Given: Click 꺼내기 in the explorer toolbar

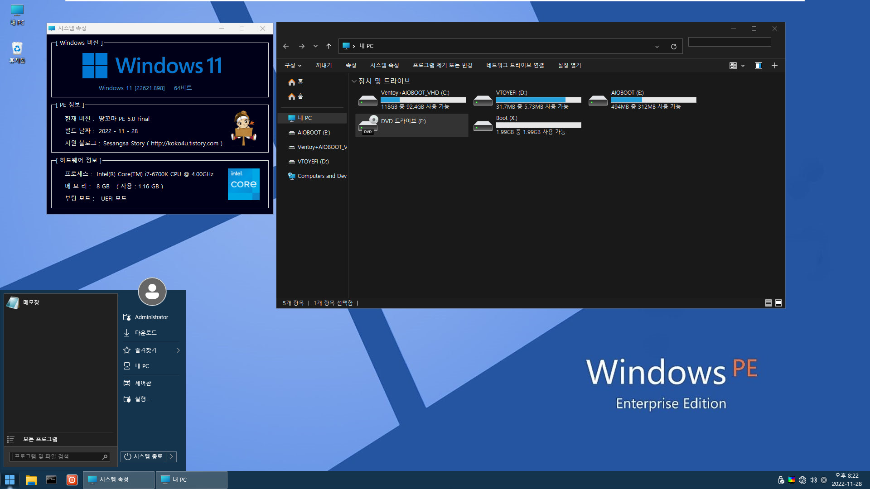Looking at the screenshot, I should [x=324, y=66].
